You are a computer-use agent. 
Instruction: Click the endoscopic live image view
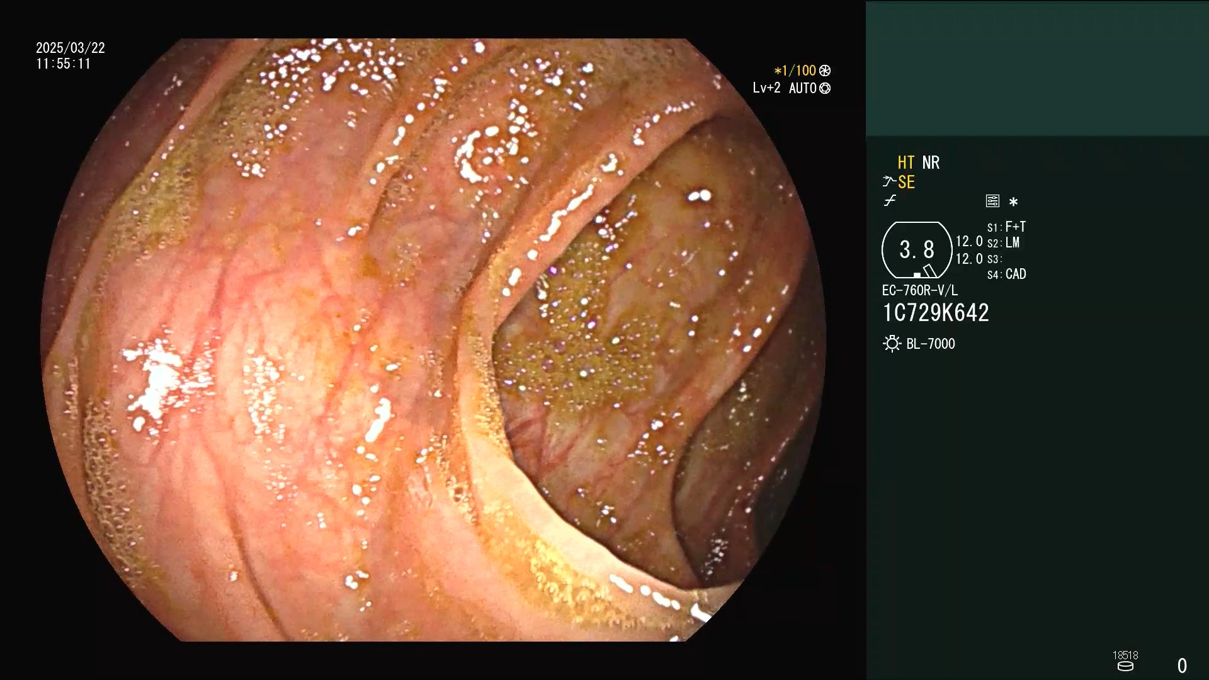(433, 340)
